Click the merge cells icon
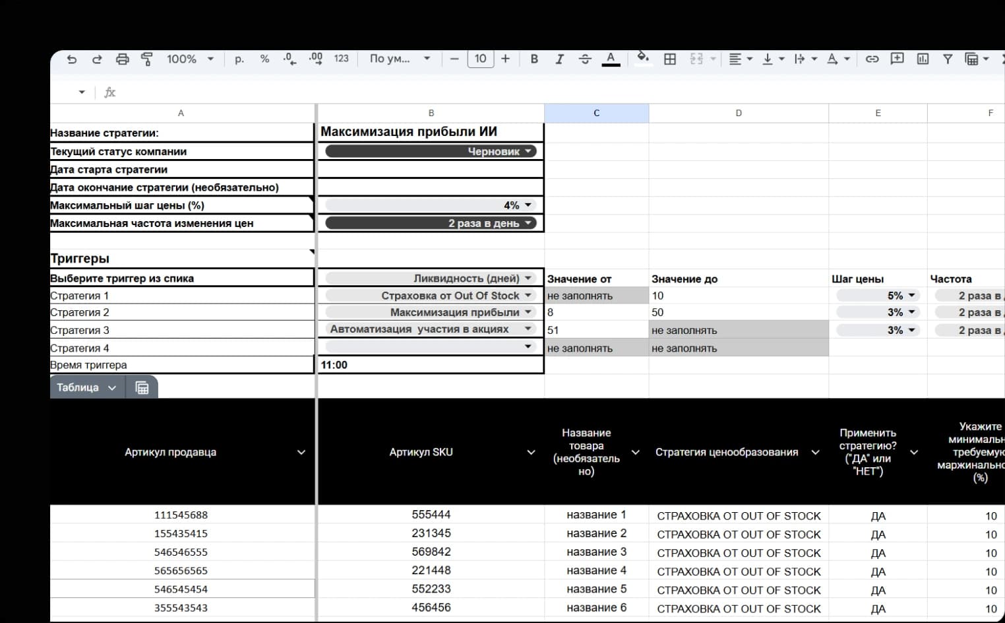This screenshot has height=623, width=1005. coord(696,59)
